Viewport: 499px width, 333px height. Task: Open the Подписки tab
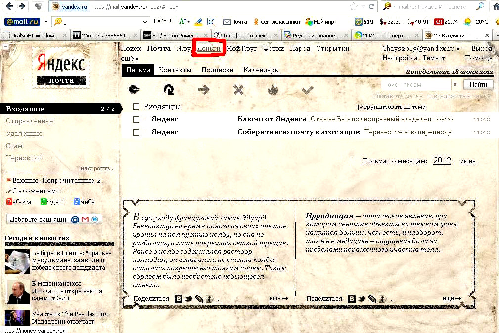pyautogui.click(x=218, y=70)
